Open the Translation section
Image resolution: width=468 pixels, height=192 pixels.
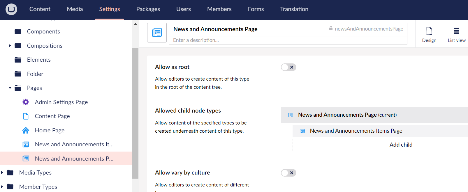[294, 9]
